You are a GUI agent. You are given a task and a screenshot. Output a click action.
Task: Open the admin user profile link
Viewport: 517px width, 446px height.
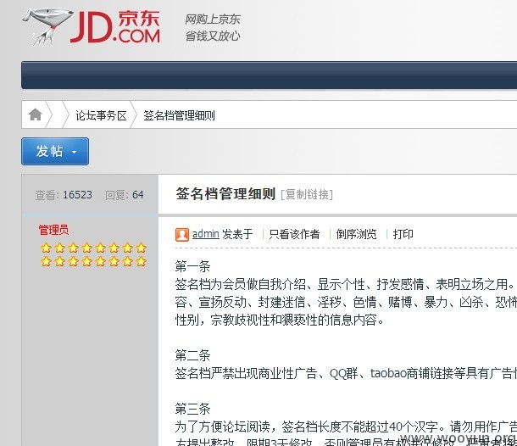[x=205, y=234]
